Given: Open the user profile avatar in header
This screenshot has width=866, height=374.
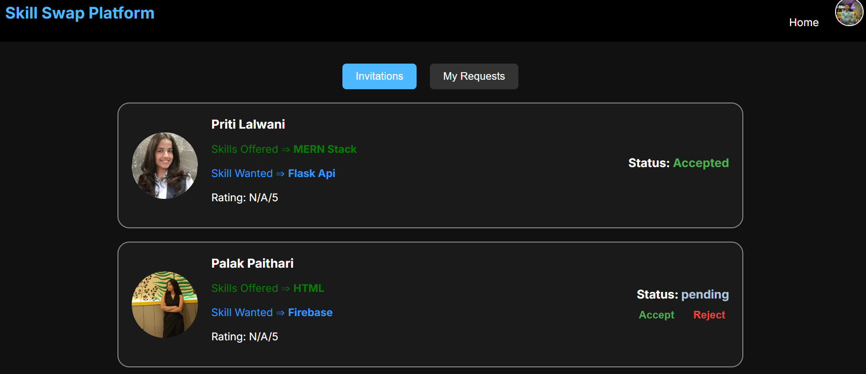Looking at the screenshot, I should [x=849, y=13].
